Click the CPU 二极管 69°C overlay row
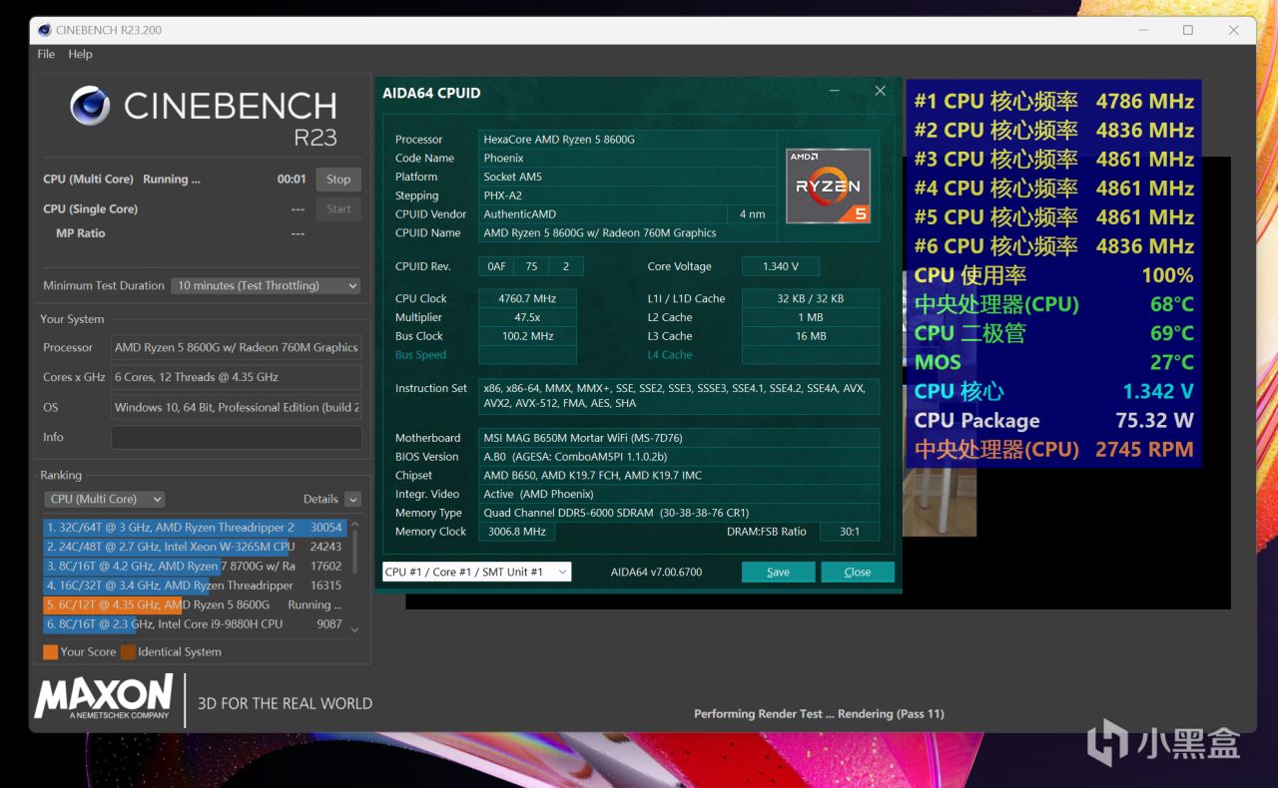1278x788 pixels. 1054,333
